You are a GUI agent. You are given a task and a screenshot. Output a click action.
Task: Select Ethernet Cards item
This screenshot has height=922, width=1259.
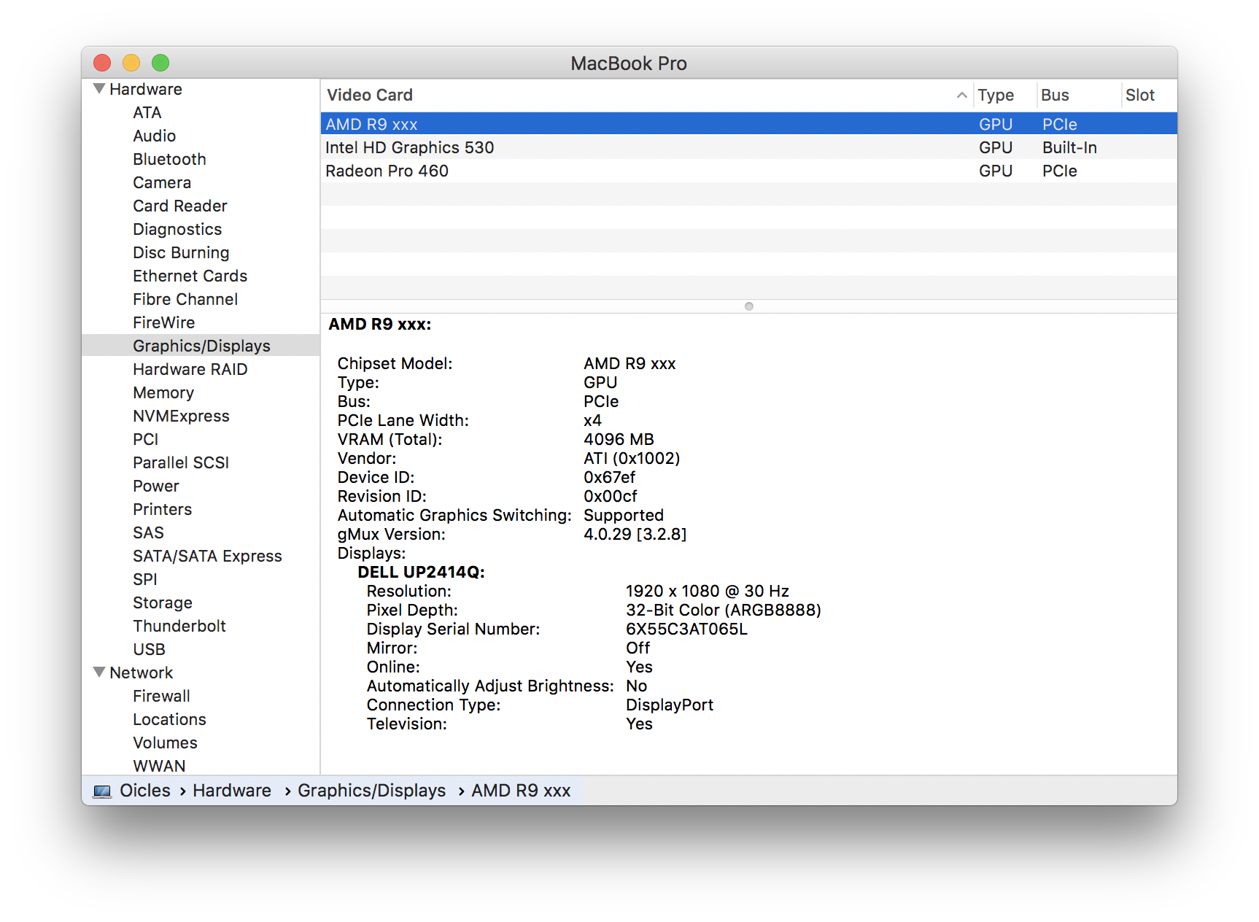[x=190, y=276]
